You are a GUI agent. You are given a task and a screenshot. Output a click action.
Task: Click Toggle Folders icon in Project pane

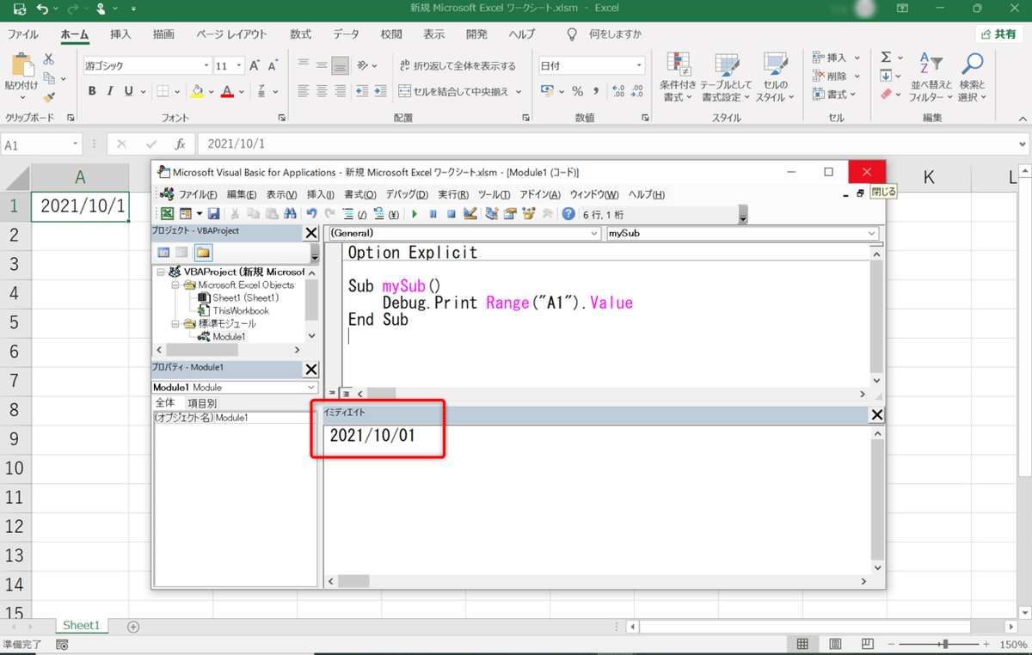tap(204, 252)
